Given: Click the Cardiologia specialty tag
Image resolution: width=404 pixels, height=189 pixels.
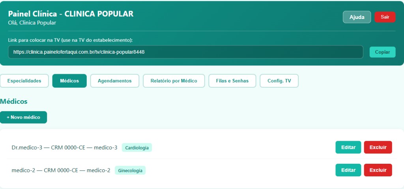Looking at the screenshot, I should pos(137,148).
